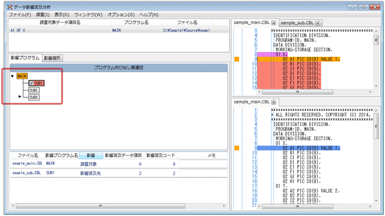Viewport: 385px width, 216px height.
Task: Open the ウィンドウ(W) menu
Action: tap(88, 15)
